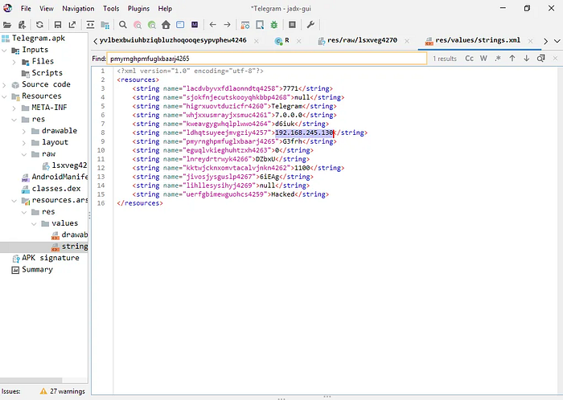The image size is (563, 400).
Task: Click the Find input field
Action: click(x=267, y=59)
